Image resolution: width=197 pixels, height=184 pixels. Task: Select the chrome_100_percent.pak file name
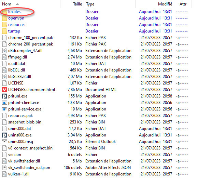click(x=31, y=38)
